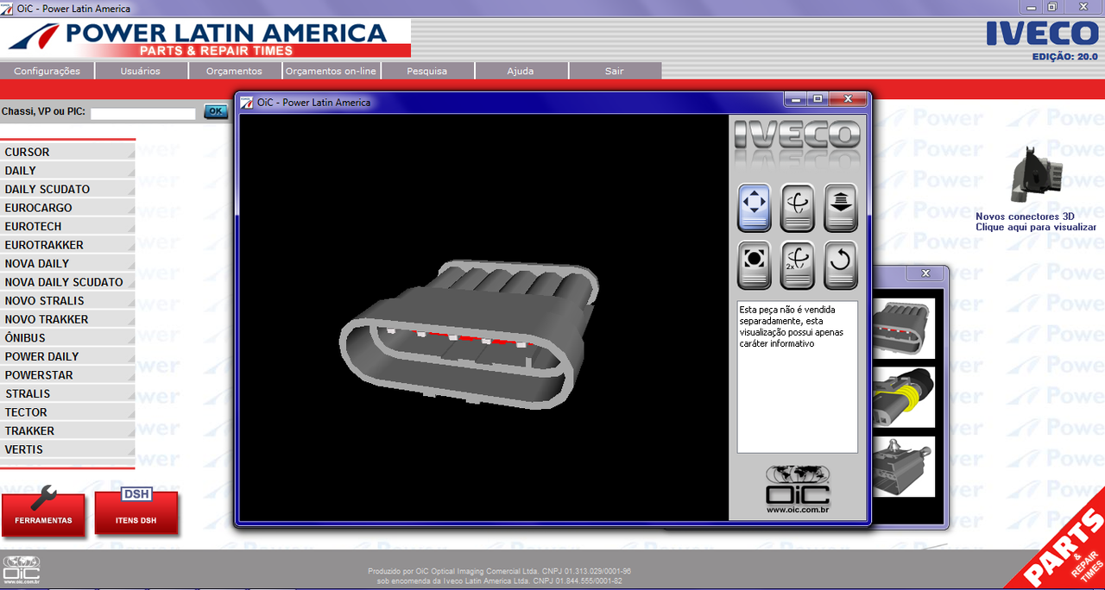This screenshot has width=1105, height=590.
Task: Click the wrench icon on FERRAMENTAS
Action: tap(43, 497)
